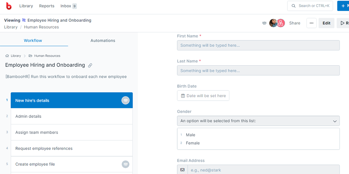Viewport: 349px width, 174px height.
Task: Select the Request employee references task
Action: [72, 148]
